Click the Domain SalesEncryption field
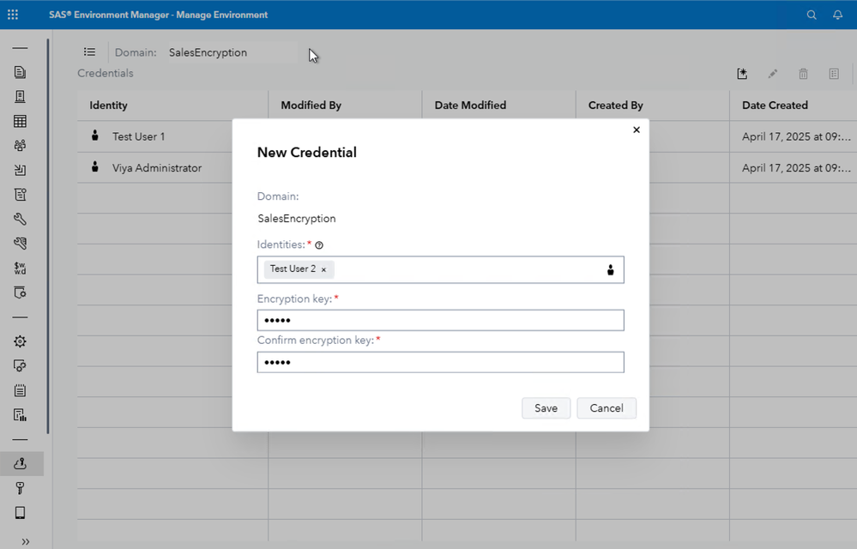 232,52
